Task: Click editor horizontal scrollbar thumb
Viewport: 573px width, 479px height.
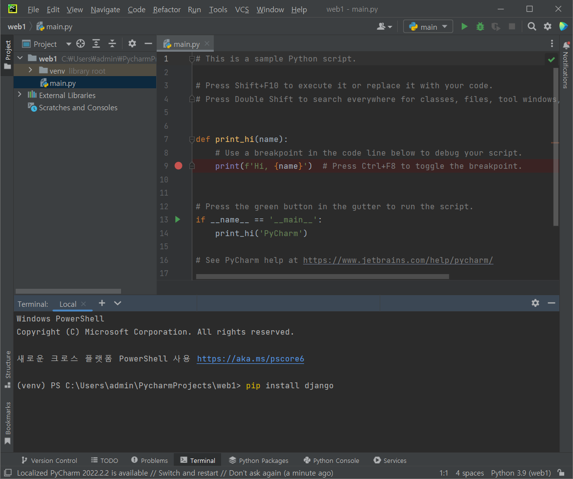Action: tap(322, 277)
